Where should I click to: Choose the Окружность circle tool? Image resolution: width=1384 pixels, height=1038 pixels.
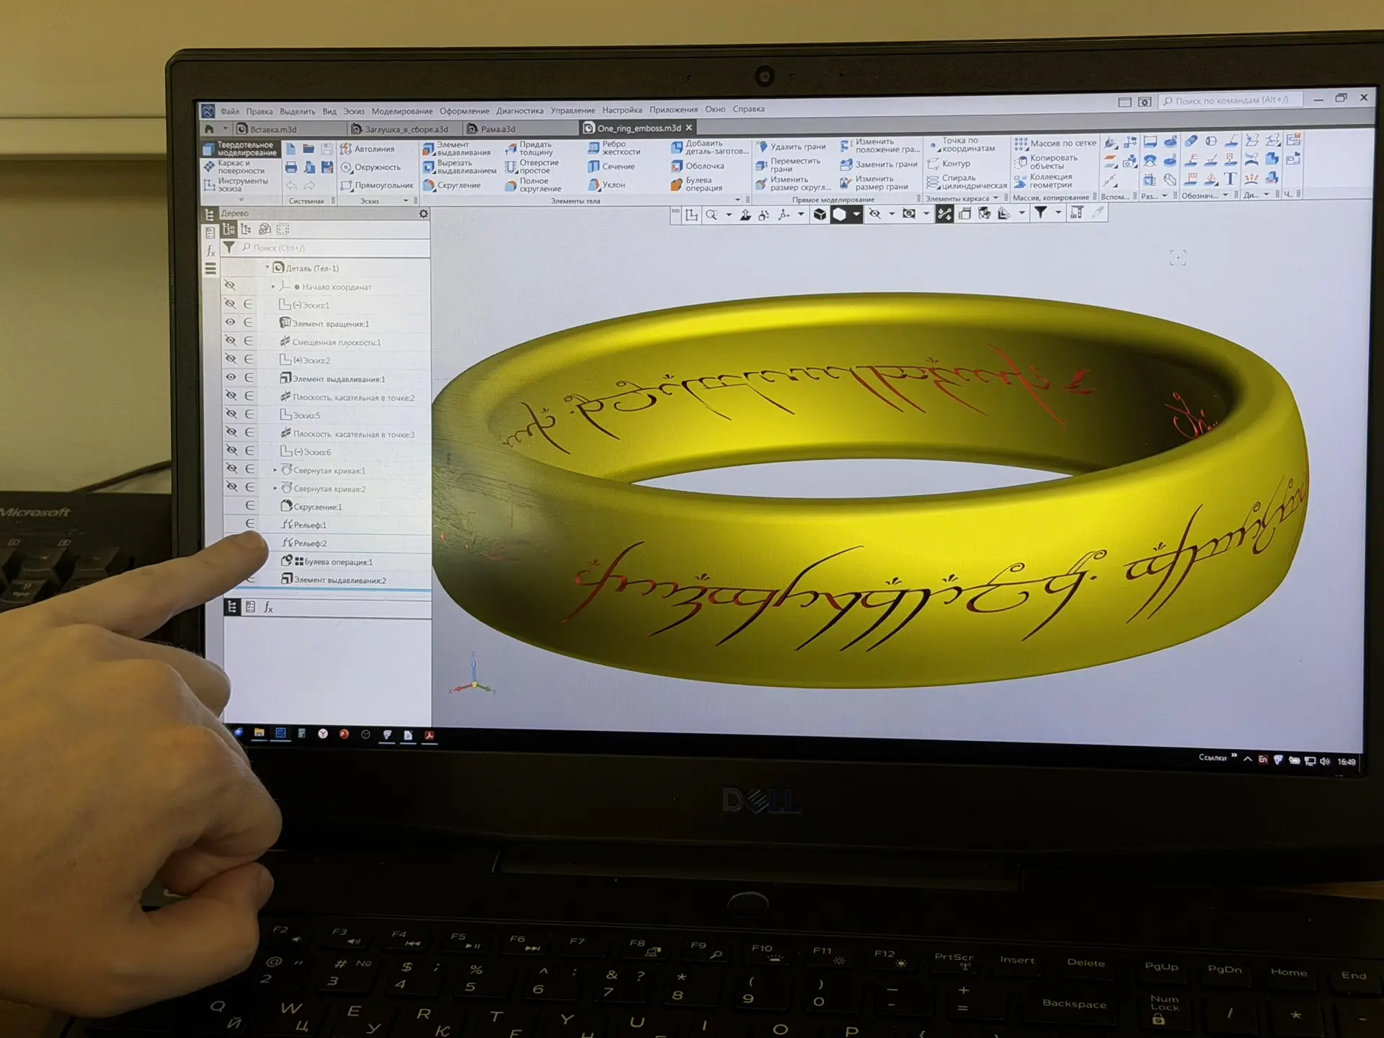371,167
